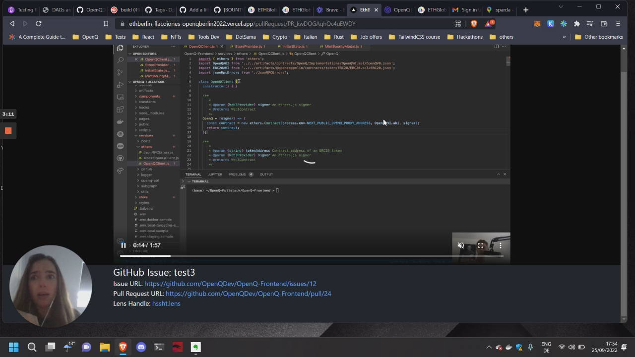The height and width of the screenshot is (357, 635).
Task: Show hidden system tray icons
Action: pyautogui.click(x=489, y=347)
